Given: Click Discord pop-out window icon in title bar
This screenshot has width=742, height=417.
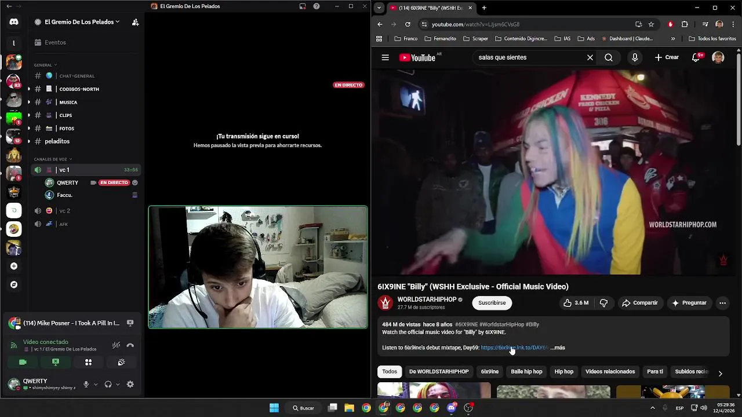Looking at the screenshot, I should (x=303, y=6).
